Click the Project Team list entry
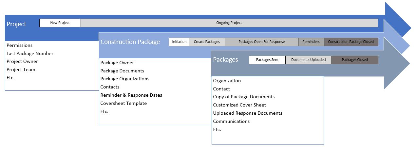This screenshot has height=154, width=417. (21, 69)
